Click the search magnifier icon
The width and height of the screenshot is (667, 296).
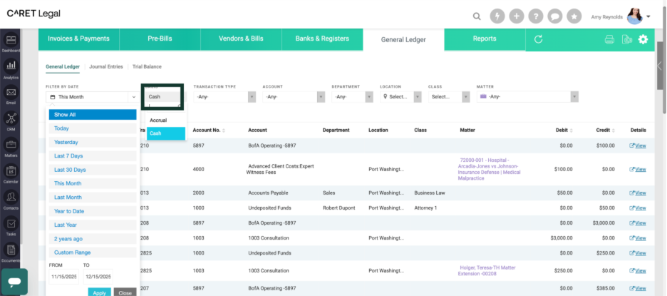pyautogui.click(x=477, y=16)
